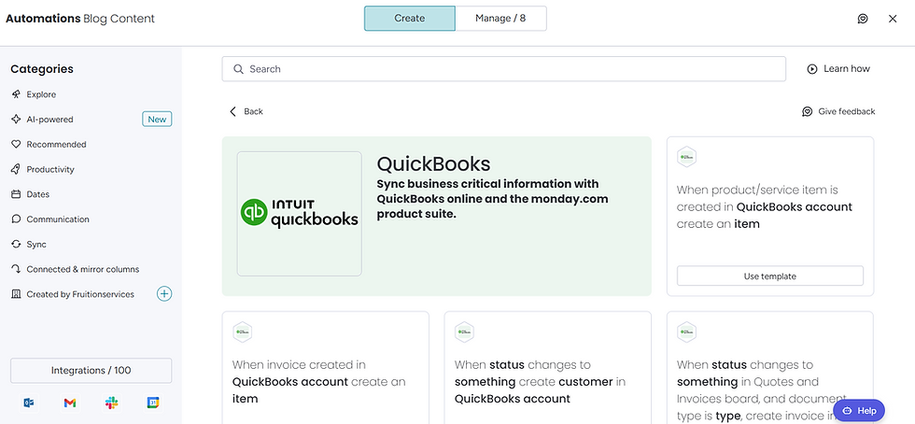Click the QuickBooks heading text

pyautogui.click(x=433, y=163)
